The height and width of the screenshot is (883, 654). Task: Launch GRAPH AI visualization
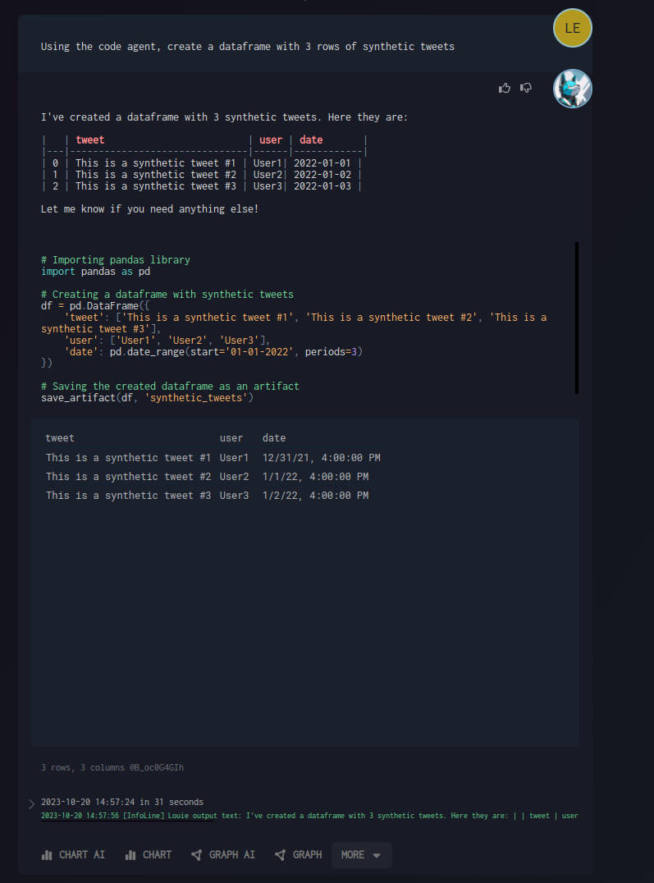tap(222, 855)
